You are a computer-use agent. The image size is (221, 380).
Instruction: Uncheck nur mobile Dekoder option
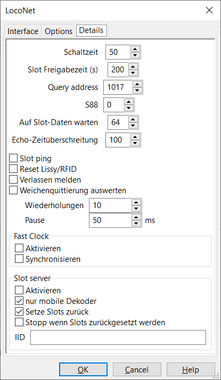19,301
